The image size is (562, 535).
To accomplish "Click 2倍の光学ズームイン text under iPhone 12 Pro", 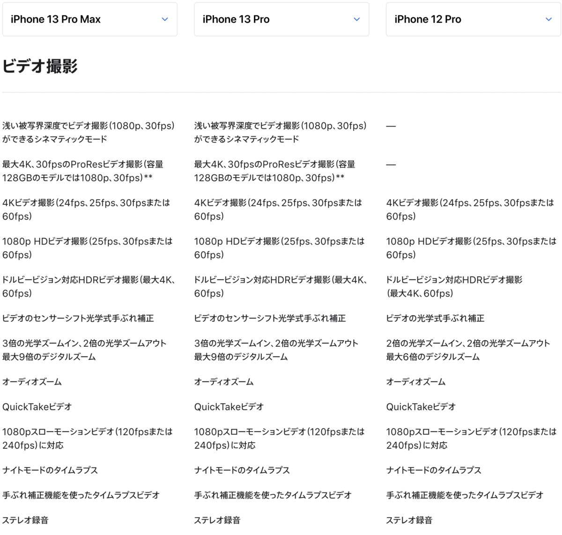I will [x=468, y=350].
